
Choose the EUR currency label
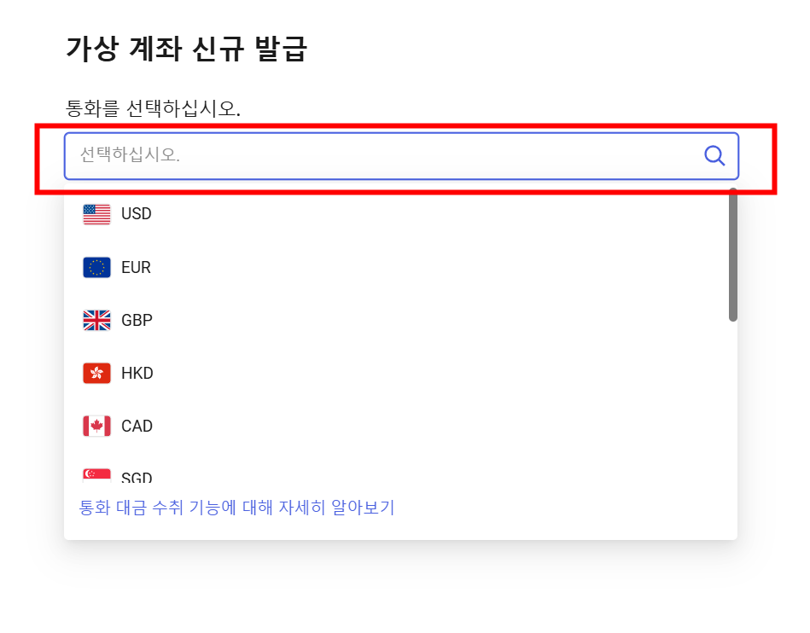pyautogui.click(x=136, y=268)
